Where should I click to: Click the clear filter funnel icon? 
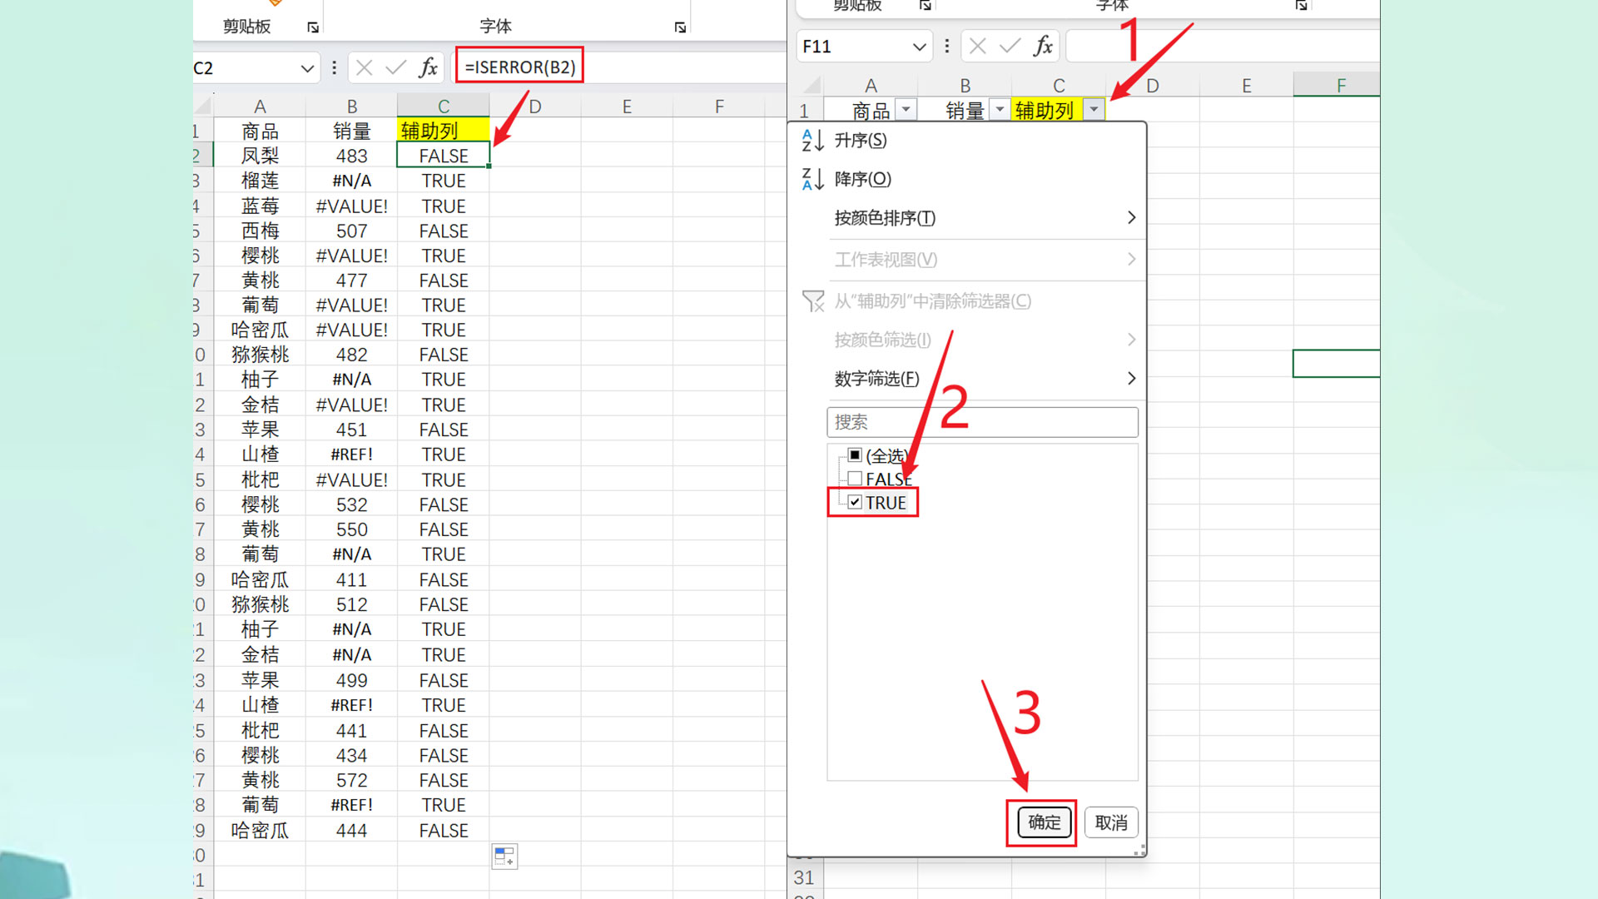click(812, 301)
